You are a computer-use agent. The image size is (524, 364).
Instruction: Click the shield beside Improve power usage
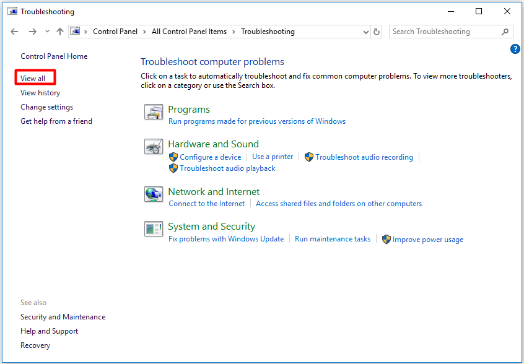386,240
